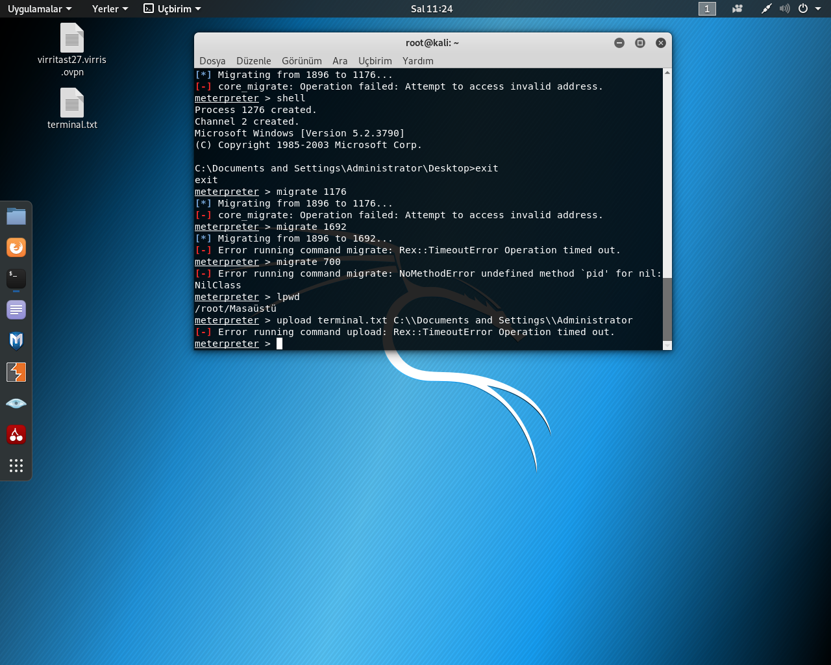Expand the system menu arrow
Screen dimensions: 831x665
click(818, 8)
